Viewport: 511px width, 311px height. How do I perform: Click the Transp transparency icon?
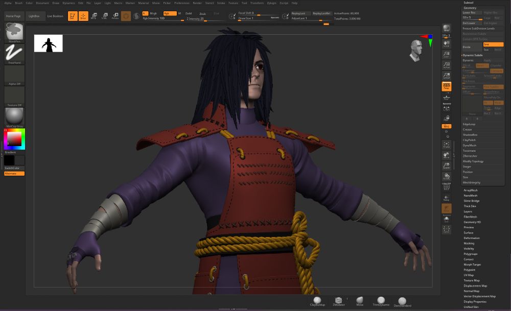pyautogui.click(x=446, y=198)
